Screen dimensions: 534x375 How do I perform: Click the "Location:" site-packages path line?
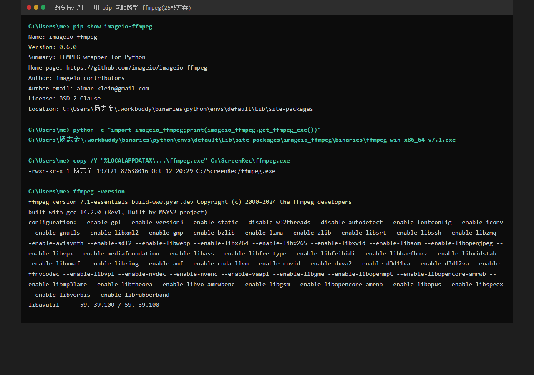pos(171,109)
